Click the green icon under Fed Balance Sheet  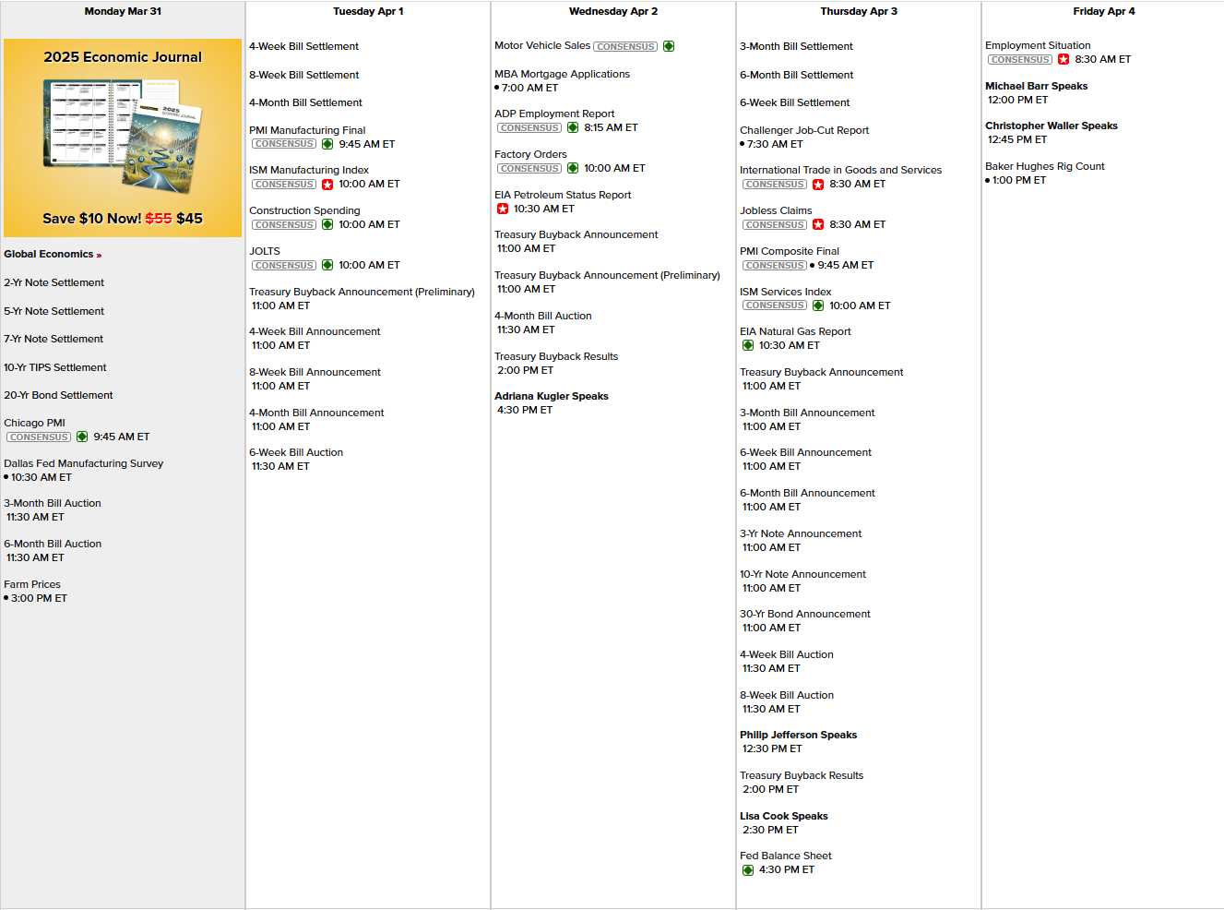coord(748,870)
